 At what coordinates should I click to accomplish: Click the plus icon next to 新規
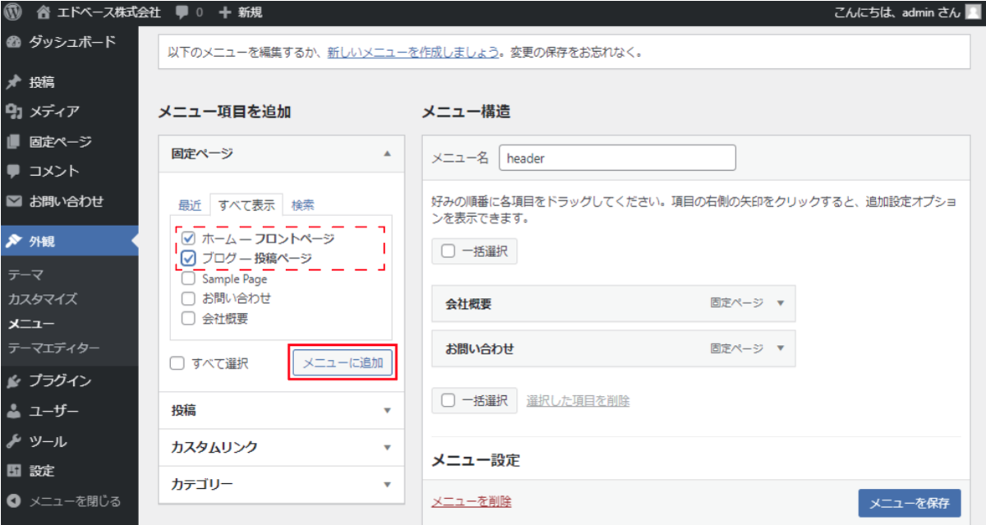224,12
